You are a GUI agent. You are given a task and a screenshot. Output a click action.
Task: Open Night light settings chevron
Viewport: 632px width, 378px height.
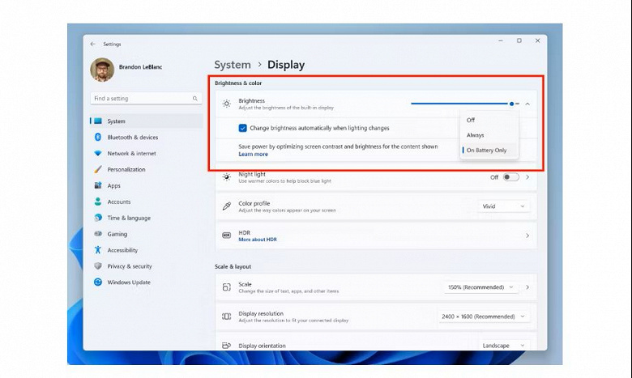(527, 177)
